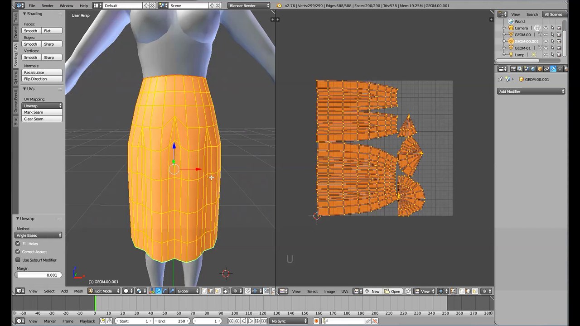Expand the Lamp outliner tree entry
Viewport: 580px width, 326px height.
[x=504, y=54]
